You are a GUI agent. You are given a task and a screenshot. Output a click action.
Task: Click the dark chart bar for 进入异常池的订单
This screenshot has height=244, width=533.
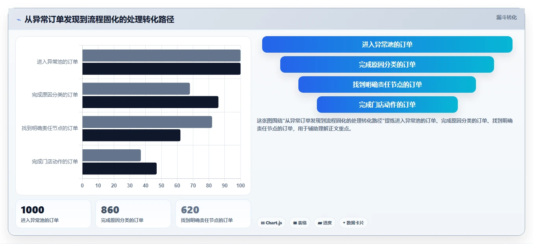[161, 69]
